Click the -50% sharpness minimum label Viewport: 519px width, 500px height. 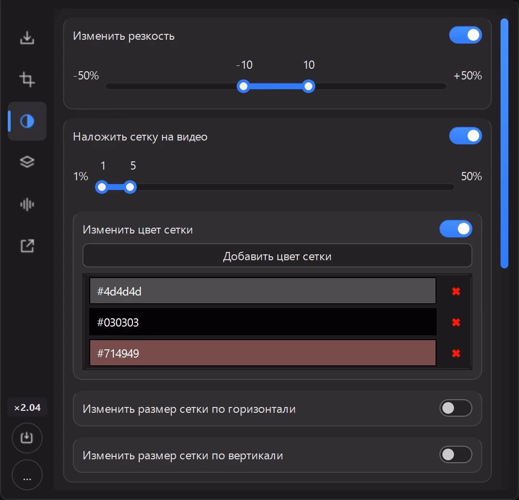pyautogui.click(x=86, y=76)
